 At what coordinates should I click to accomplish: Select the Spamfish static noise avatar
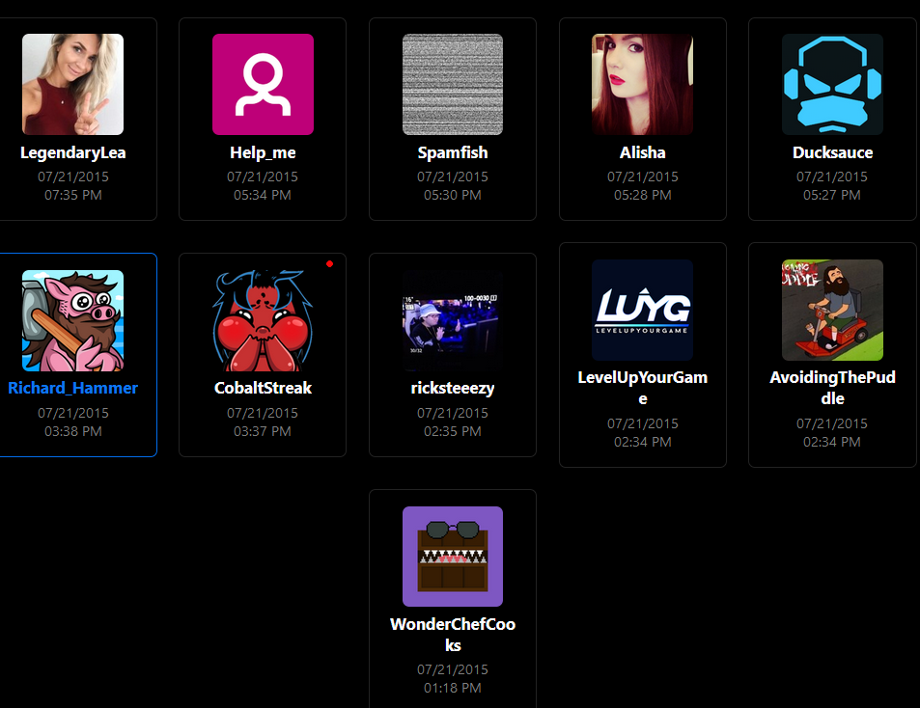point(453,84)
